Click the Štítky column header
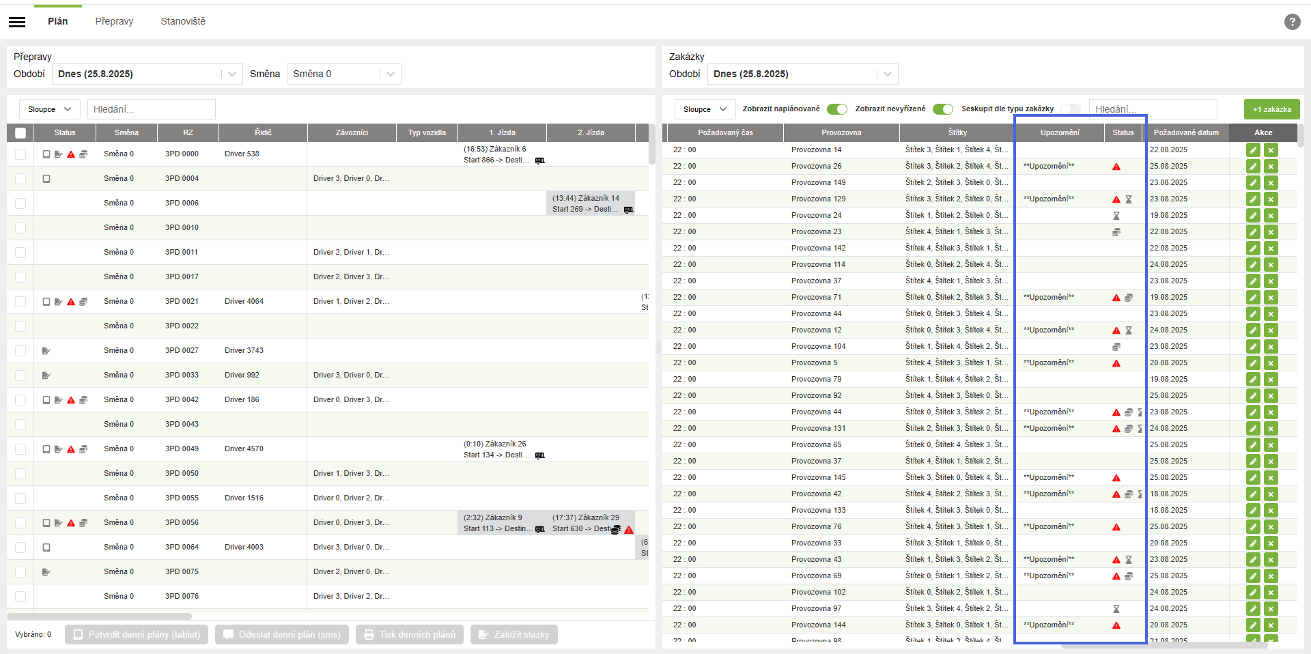 click(957, 132)
